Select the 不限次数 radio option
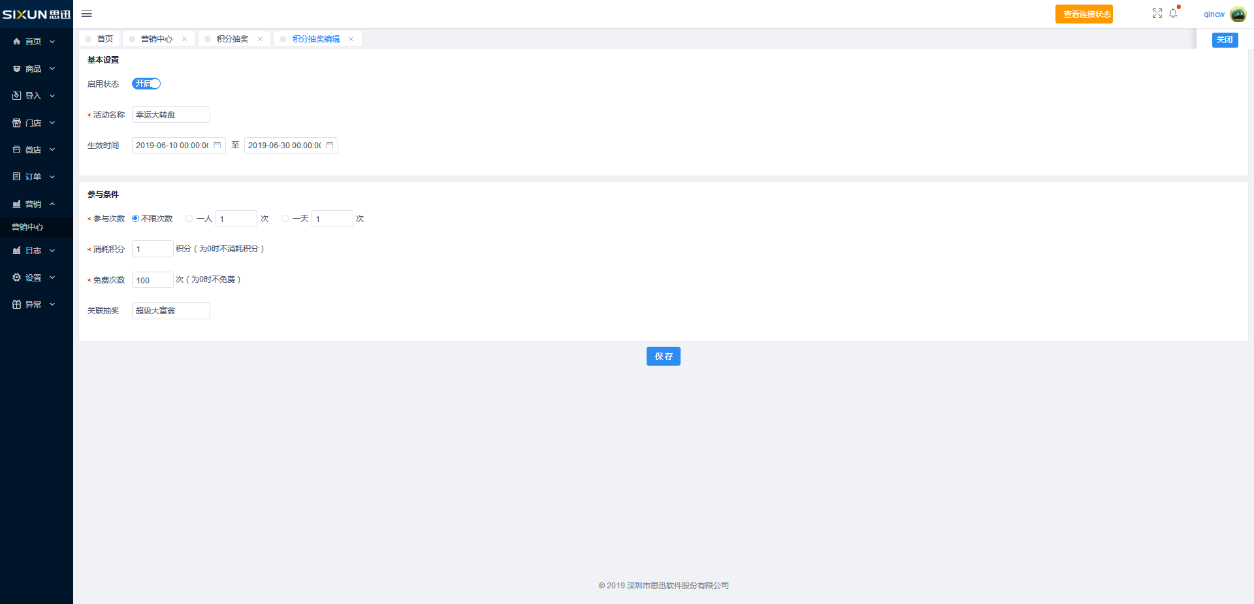Screen dimensions: 1254x604 point(136,219)
